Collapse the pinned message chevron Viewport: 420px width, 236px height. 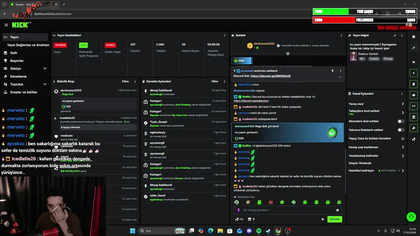[340, 77]
